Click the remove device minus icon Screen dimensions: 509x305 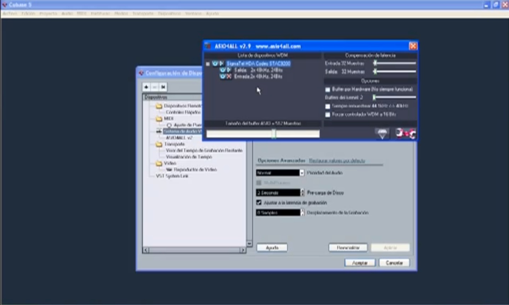(155, 87)
